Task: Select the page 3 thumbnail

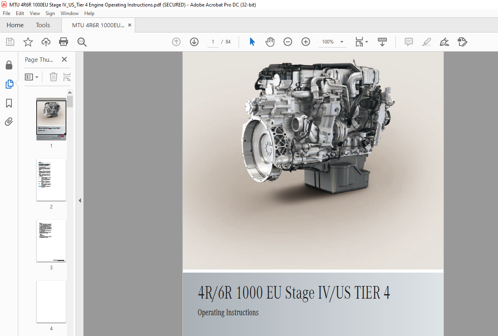Action: coord(51,241)
